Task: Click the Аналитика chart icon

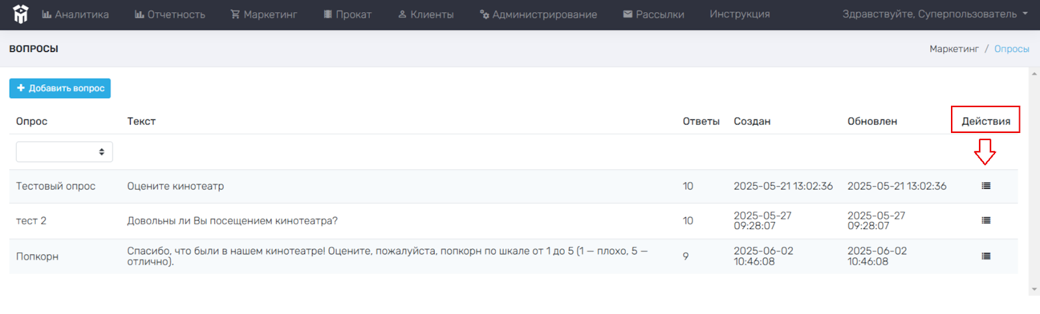Action: pos(47,14)
